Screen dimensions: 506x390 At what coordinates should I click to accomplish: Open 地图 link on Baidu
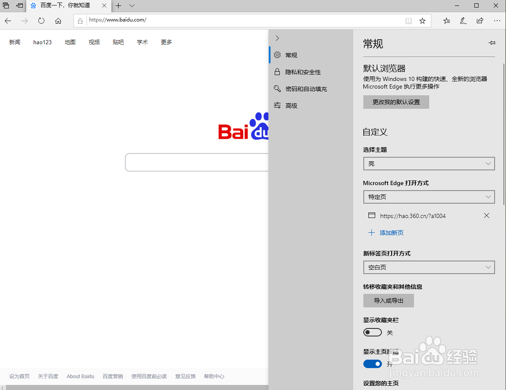point(70,42)
